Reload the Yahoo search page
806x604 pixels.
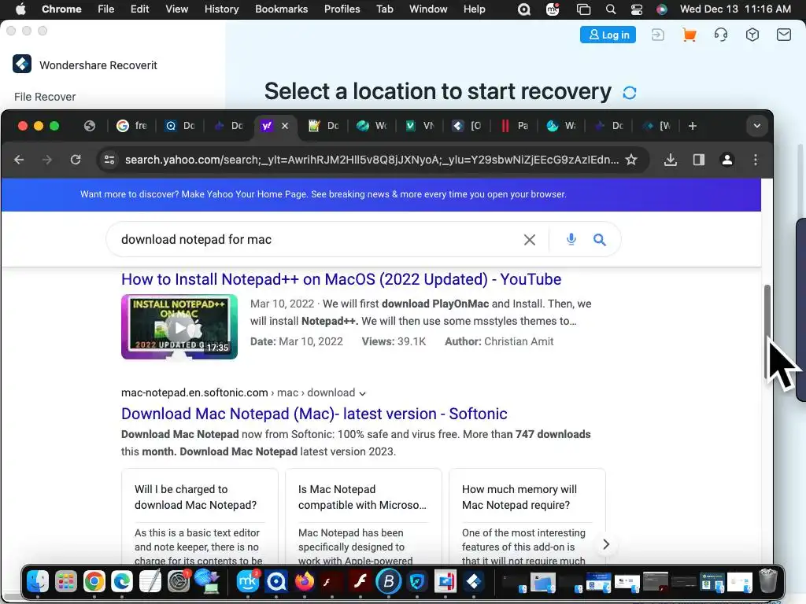pyautogui.click(x=76, y=160)
